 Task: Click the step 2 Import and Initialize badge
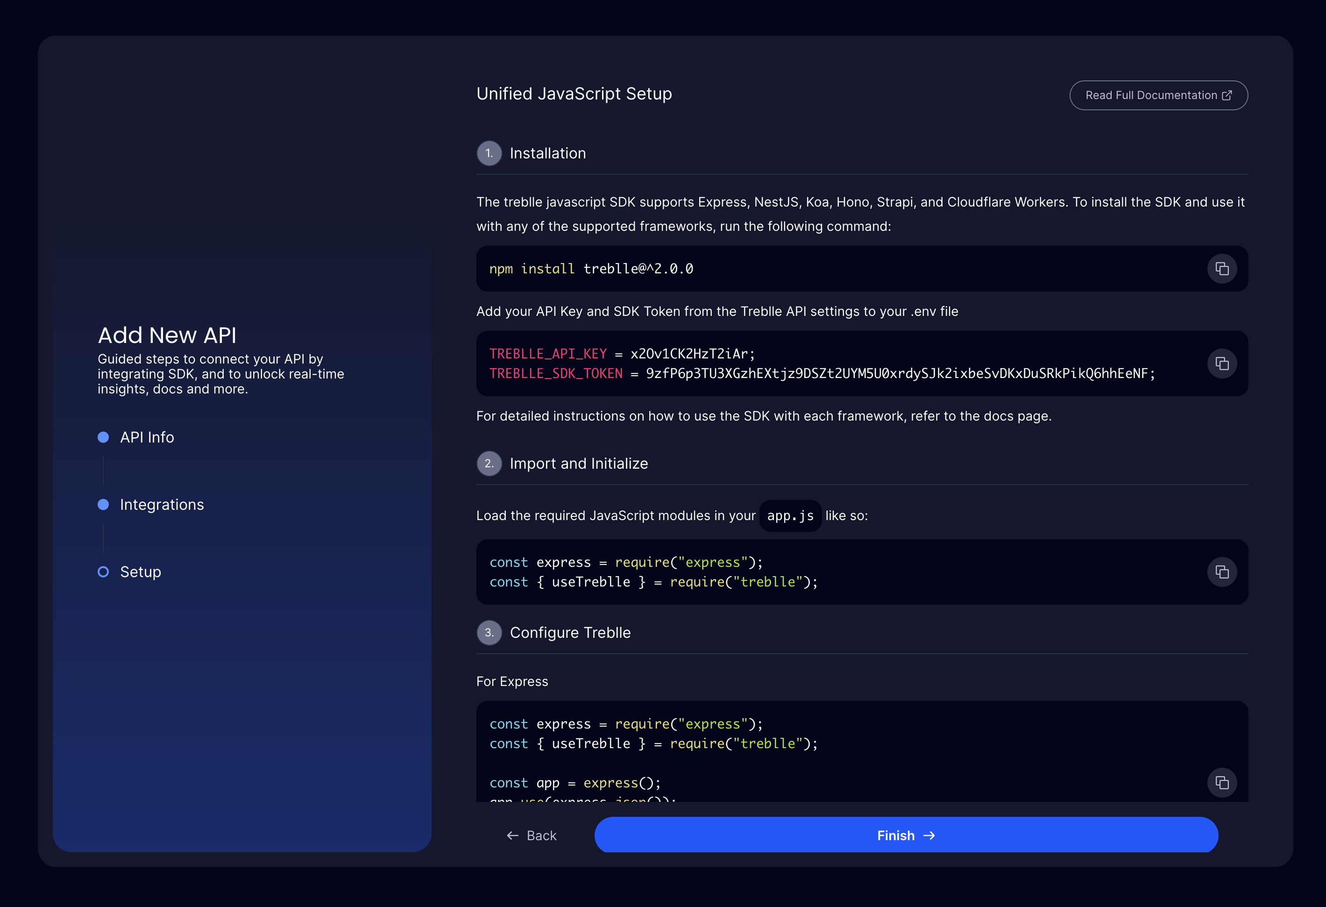[x=489, y=464]
